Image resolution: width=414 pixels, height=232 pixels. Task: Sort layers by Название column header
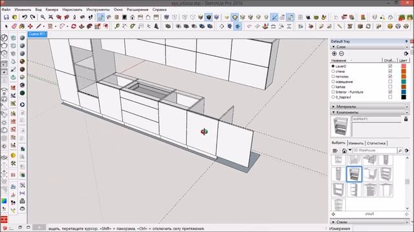pyautogui.click(x=356, y=60)
